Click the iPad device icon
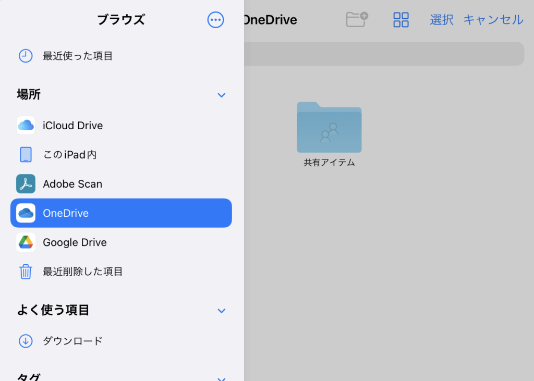Screen dimensions: 534x381 [x=26, y=155]
